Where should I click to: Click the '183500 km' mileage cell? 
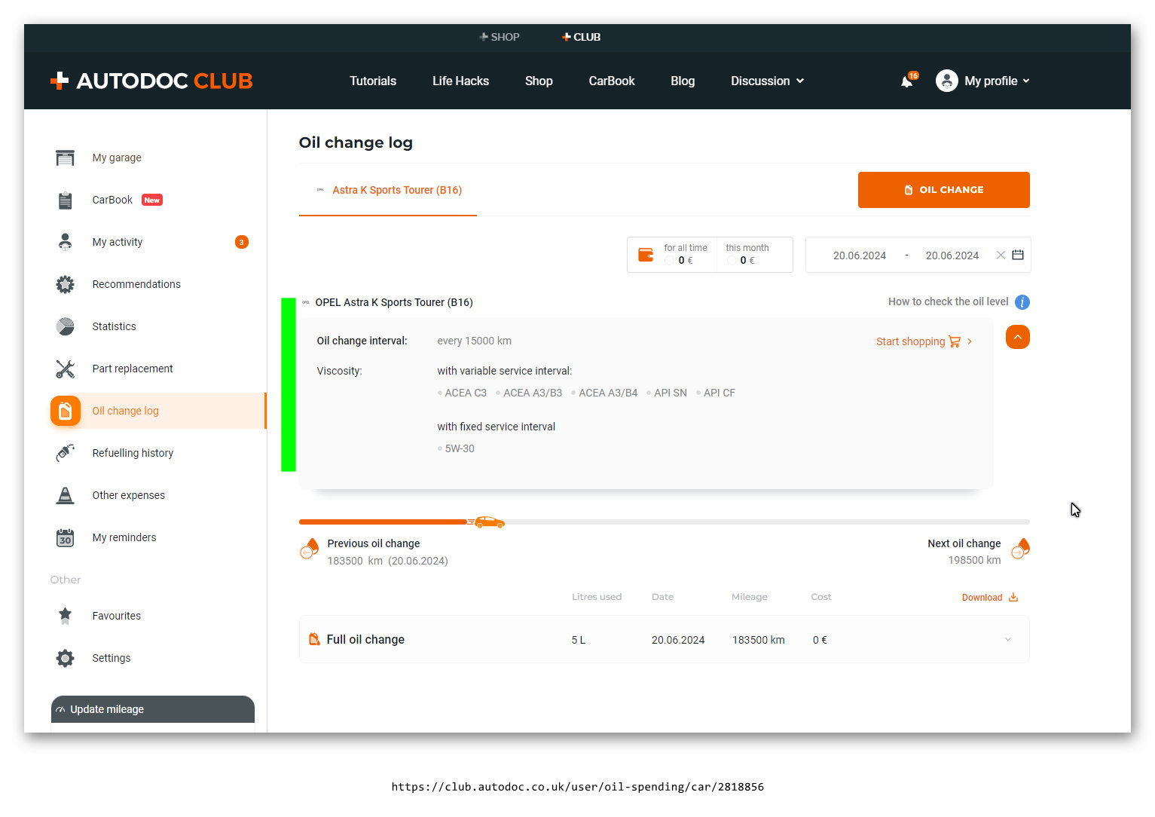tap(759, 640)
